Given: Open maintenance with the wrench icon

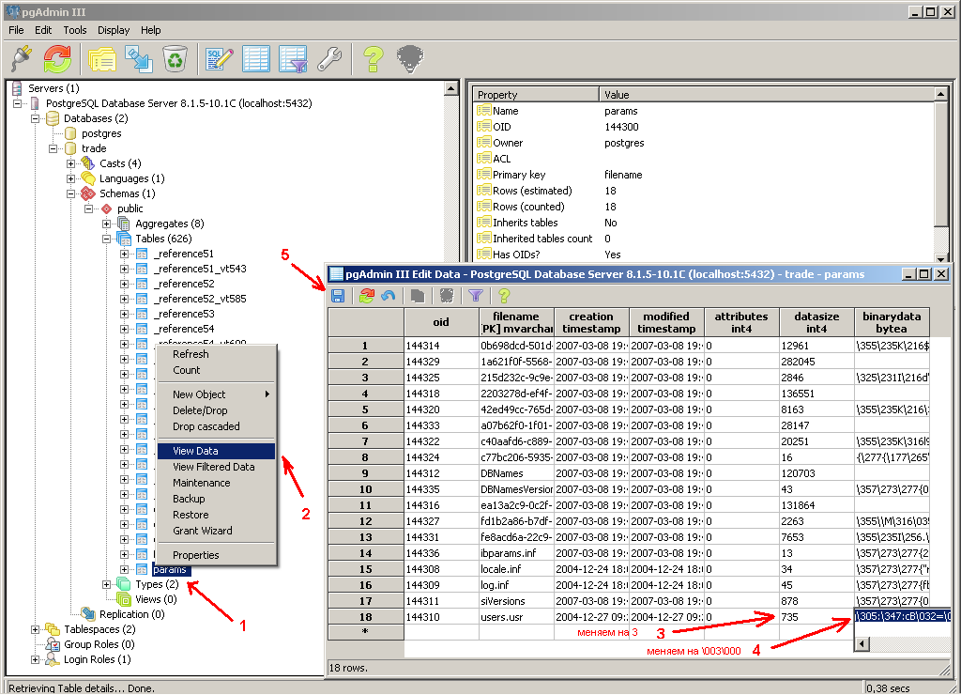Looking at the screenshot, I should tap(329, 59).
